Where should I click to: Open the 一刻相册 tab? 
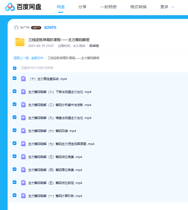[x=108, y=7]
